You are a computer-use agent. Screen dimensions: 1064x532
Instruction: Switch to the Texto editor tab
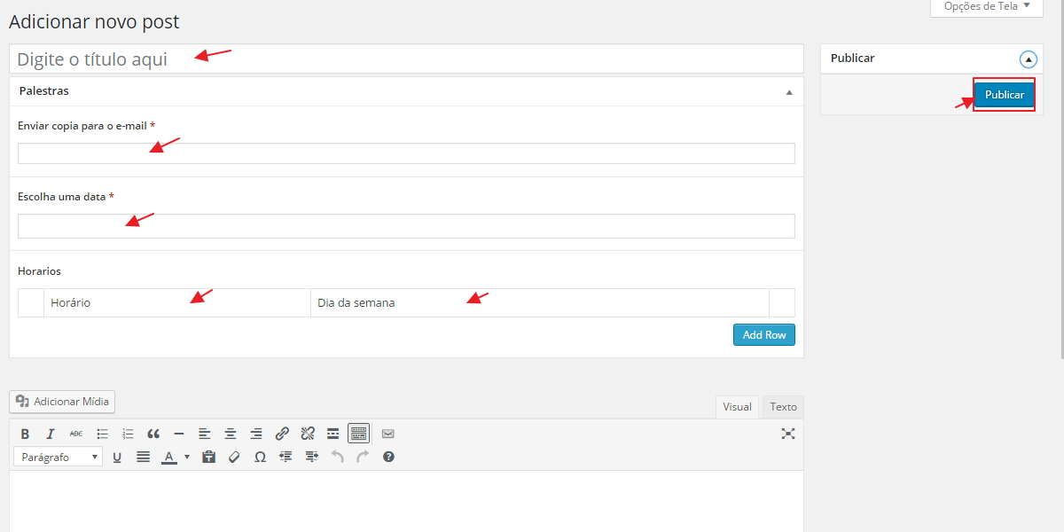tap(783, 407)
